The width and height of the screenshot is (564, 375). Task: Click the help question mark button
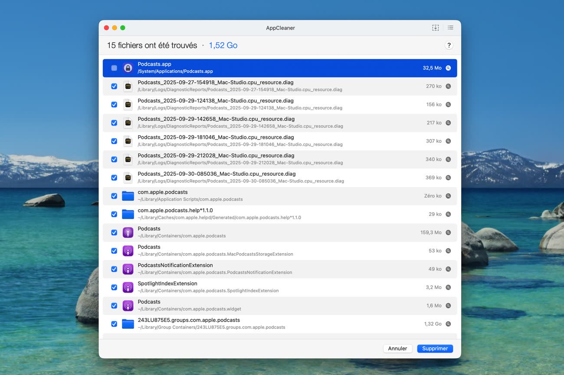point(449,45)
